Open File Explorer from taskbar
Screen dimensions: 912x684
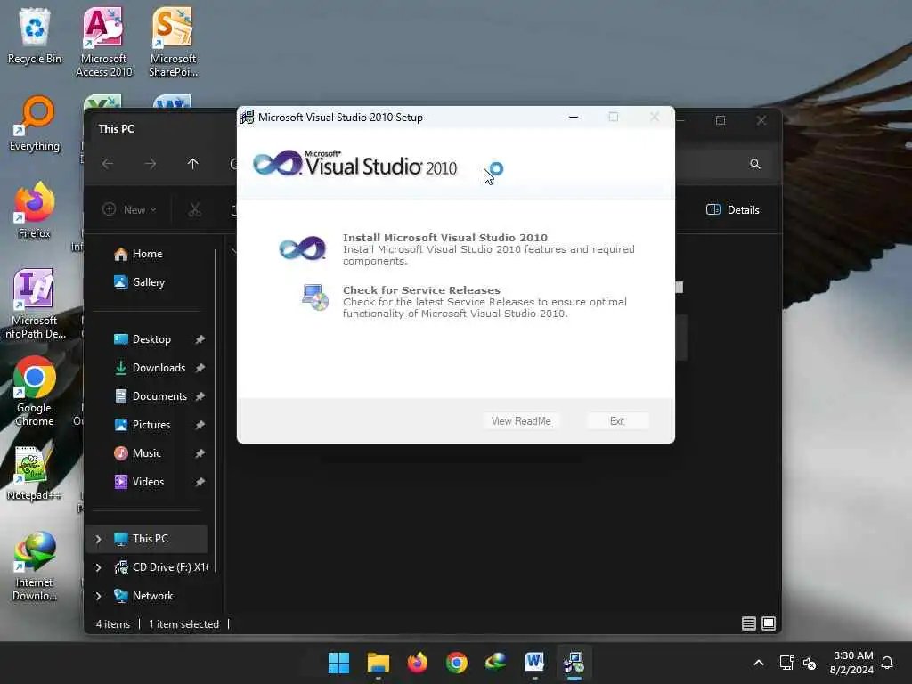point(378,663)
